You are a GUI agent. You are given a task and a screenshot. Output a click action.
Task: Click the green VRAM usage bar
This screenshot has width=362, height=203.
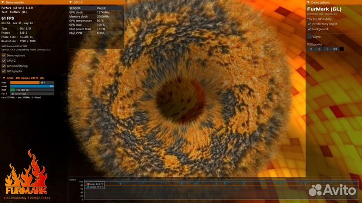[x=12, y=89]
